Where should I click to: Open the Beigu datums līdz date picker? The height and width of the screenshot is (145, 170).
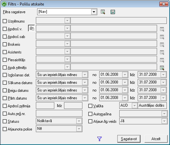(163, 90)
